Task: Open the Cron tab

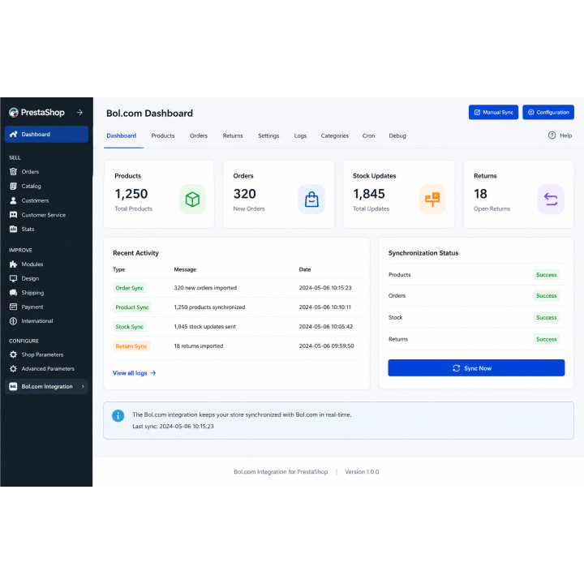Action: coord(368,136)
